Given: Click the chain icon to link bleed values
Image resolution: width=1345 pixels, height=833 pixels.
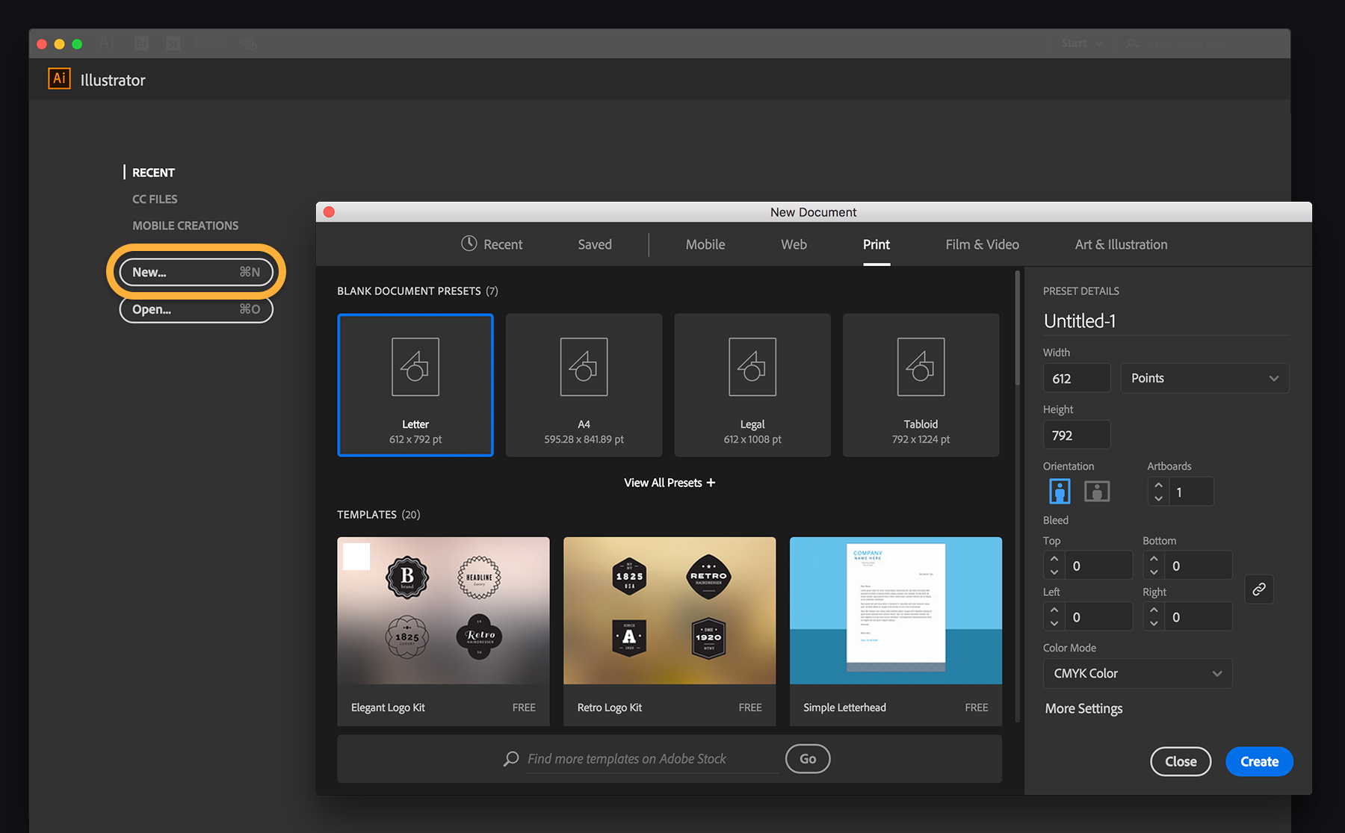Looking at the screenshot, I should click(1258, 589).
